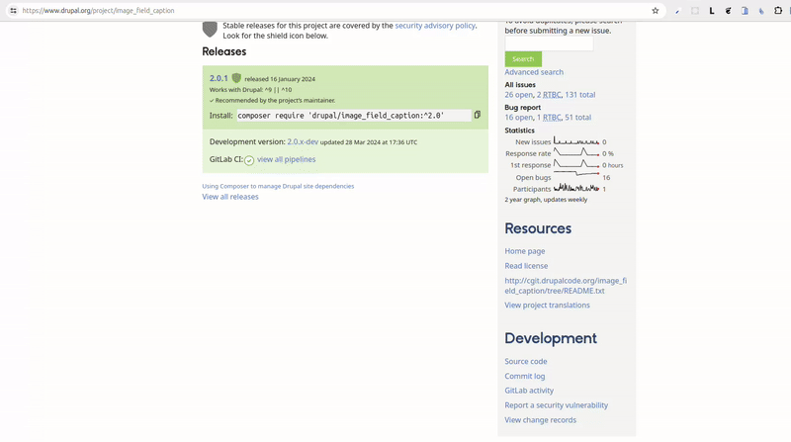
Task: Click into the issue search input field
Action: [x=549, y=44]
